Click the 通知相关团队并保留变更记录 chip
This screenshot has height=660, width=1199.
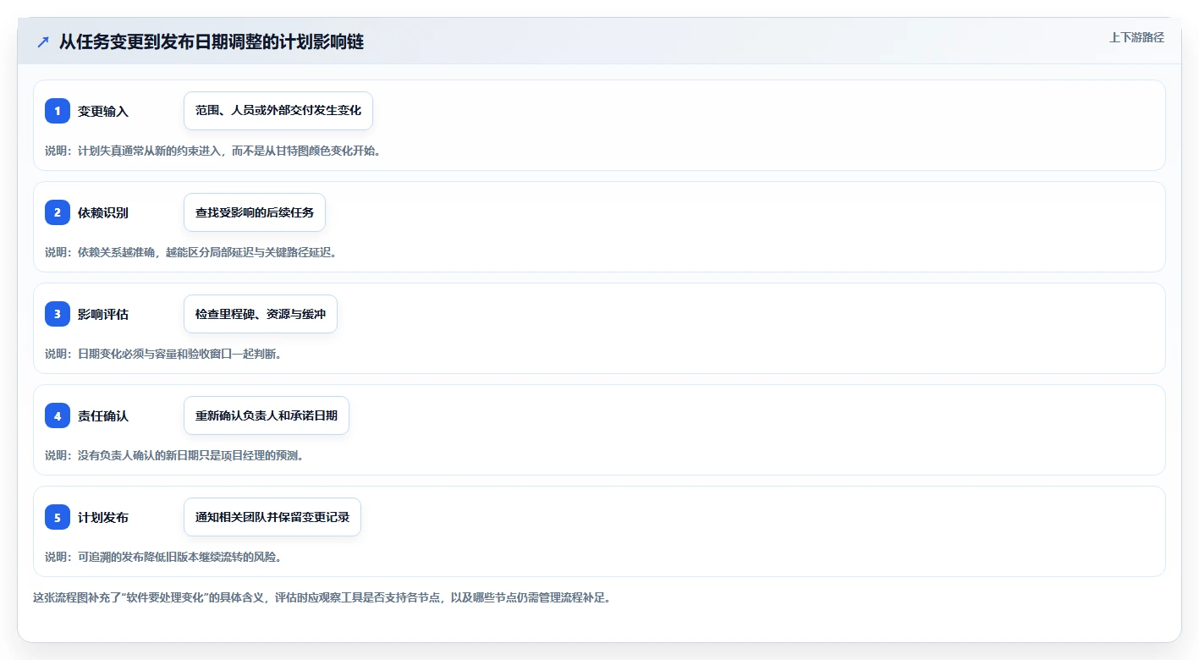(x=272, y=517)
